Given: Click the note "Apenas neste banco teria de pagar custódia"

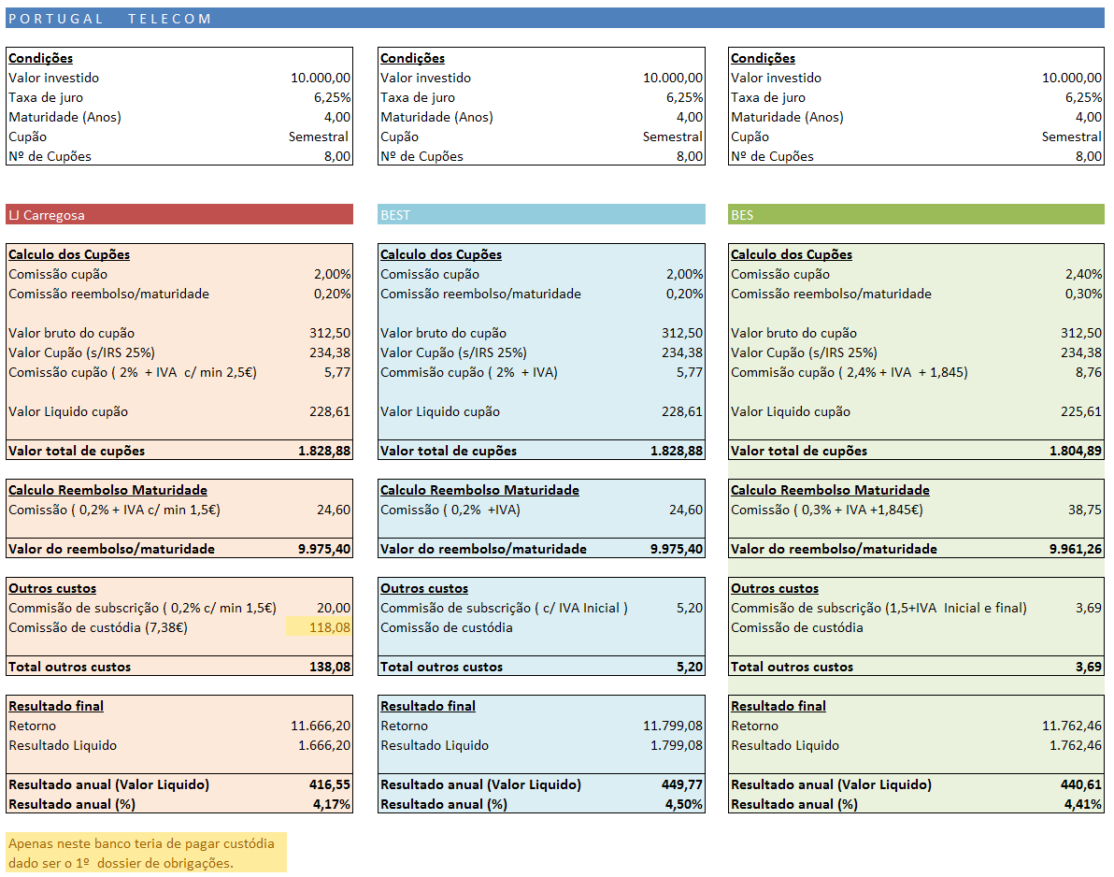Looking at the screenshot, I should pos(141,843).
